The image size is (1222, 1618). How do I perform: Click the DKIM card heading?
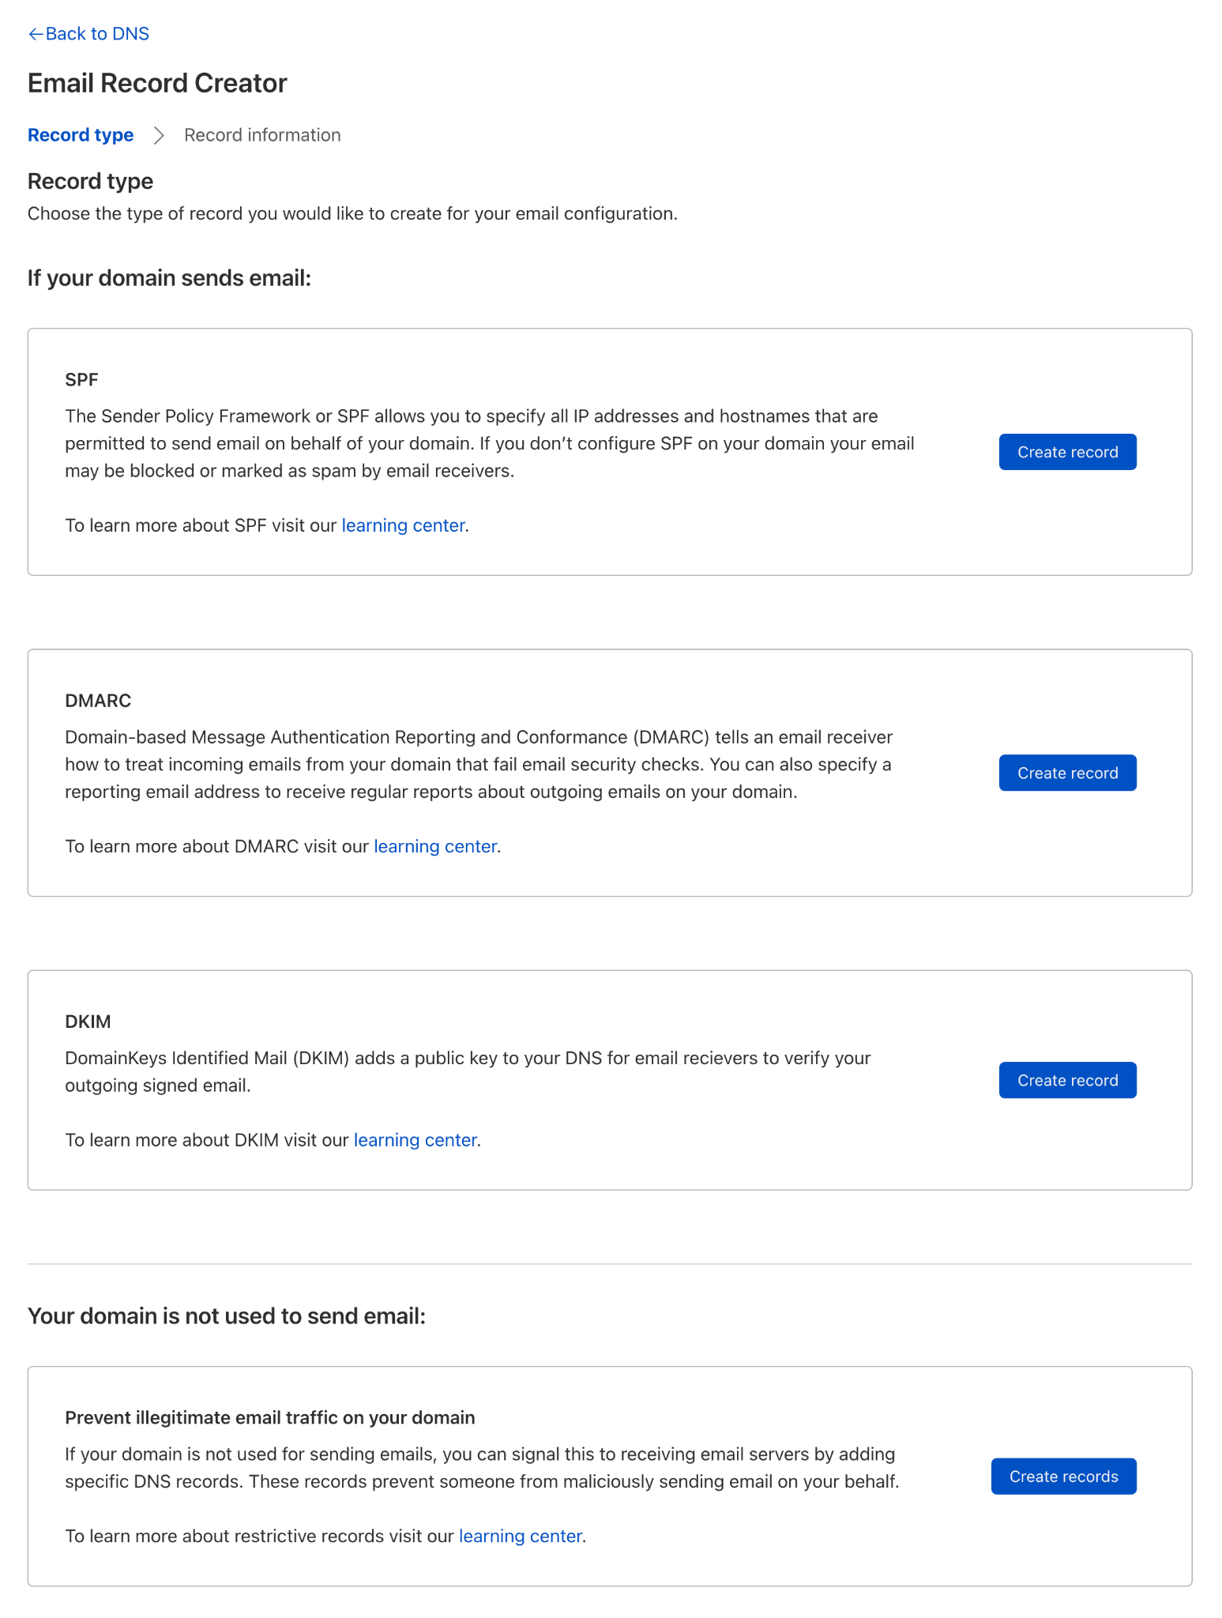coord(88,1022)
